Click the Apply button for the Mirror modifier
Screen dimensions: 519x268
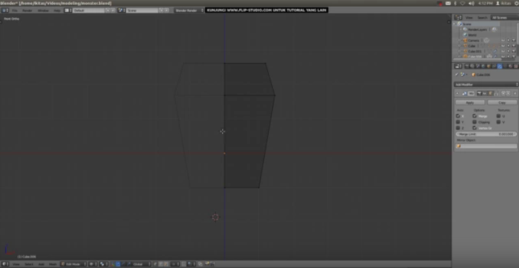[470, 103]
